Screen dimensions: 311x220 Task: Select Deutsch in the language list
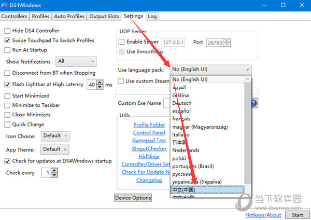point(207,103)
